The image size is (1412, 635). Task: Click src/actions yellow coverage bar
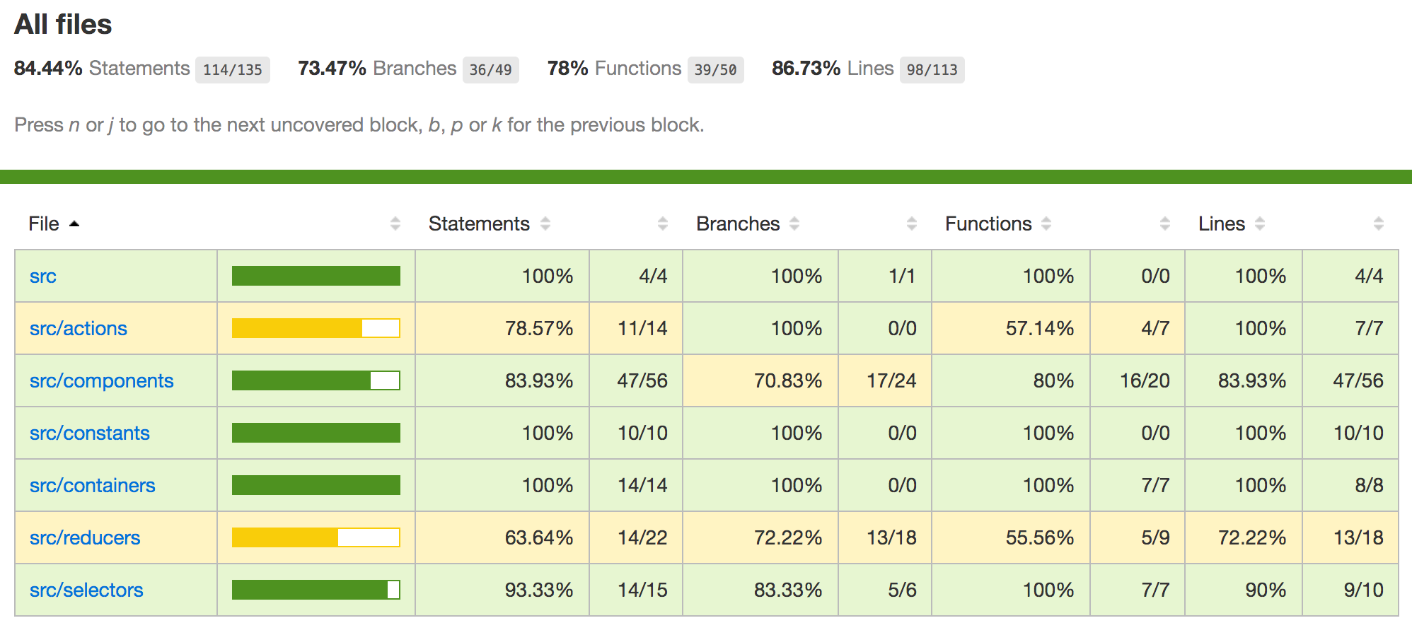click(x=316, y=328)
